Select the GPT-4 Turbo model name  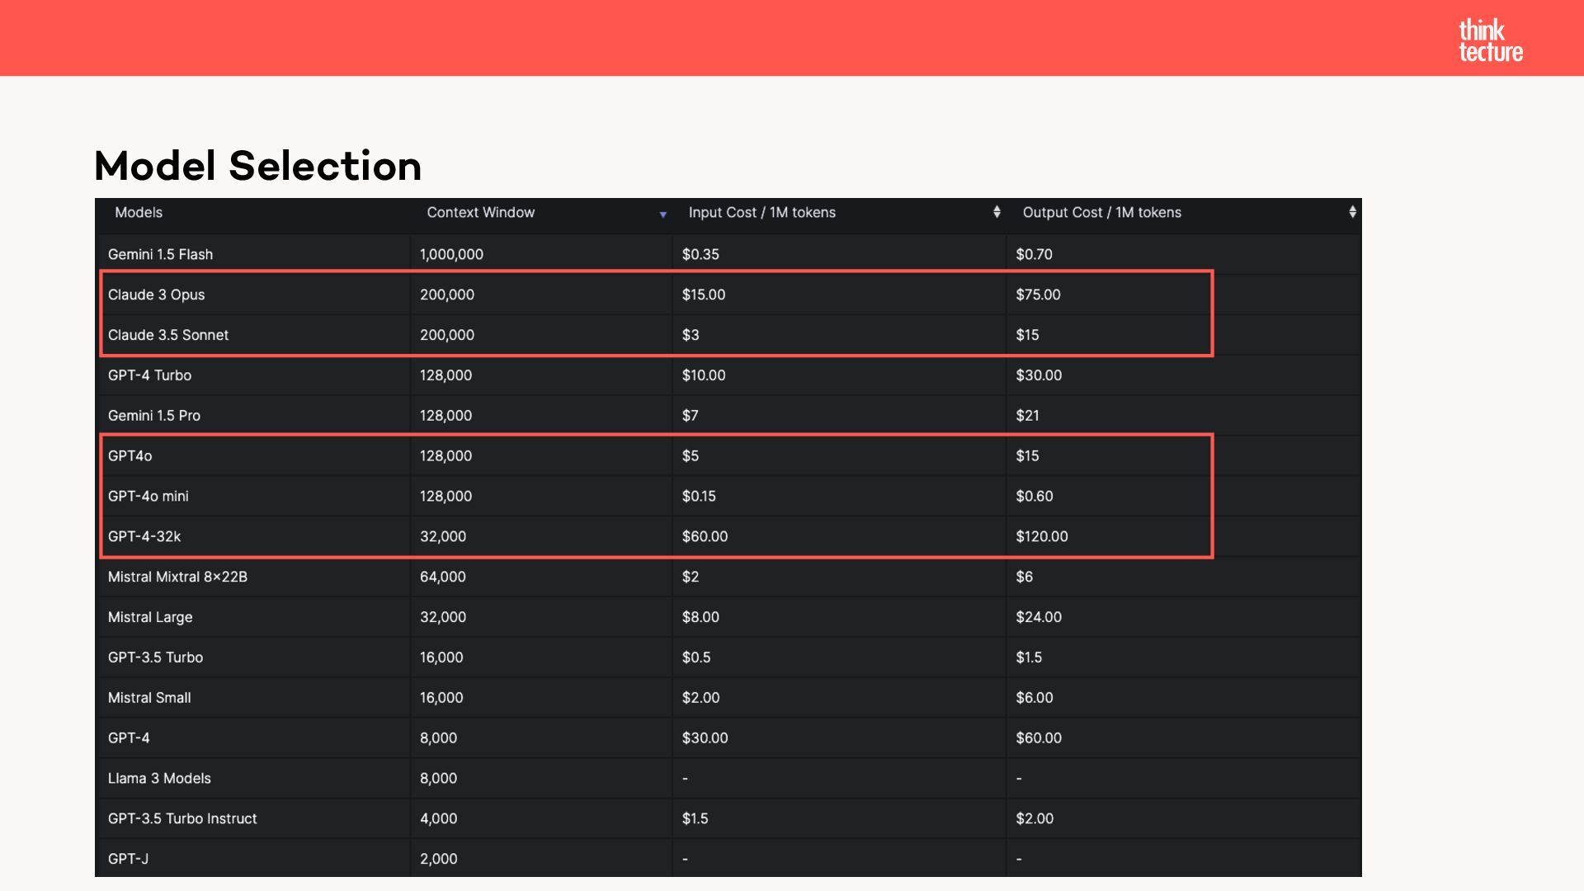point(149,375)
